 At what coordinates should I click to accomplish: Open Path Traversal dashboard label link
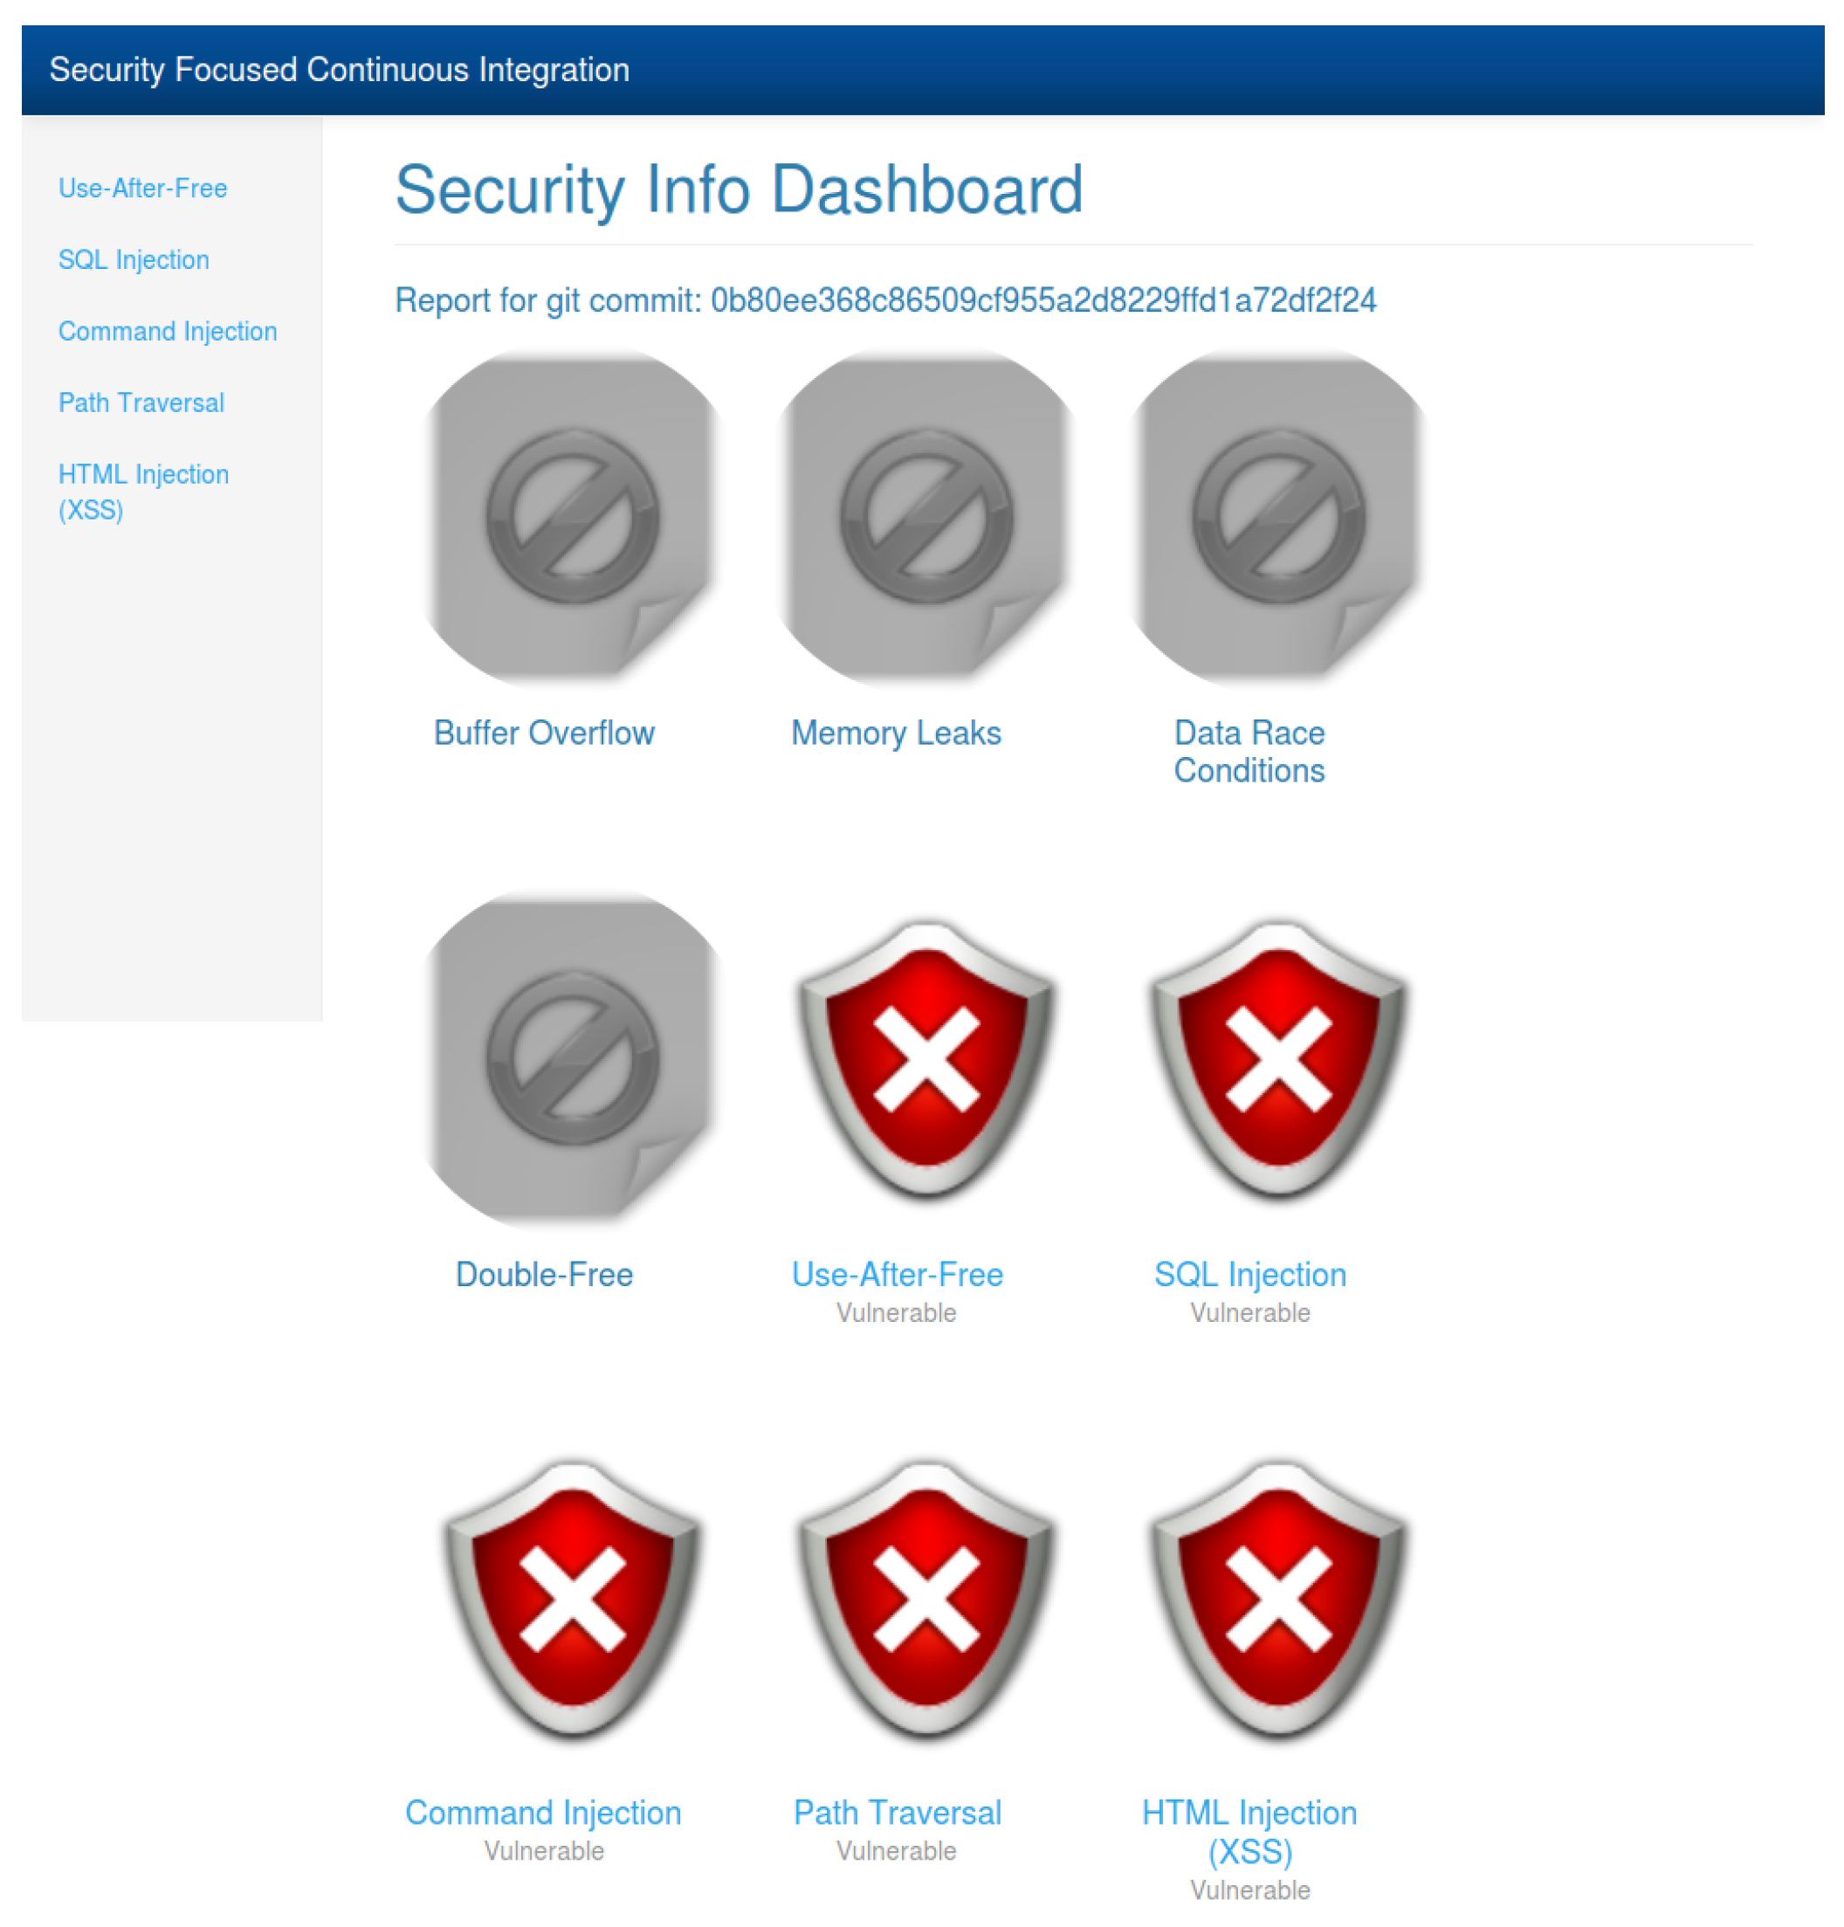(x=897, y=1813)
